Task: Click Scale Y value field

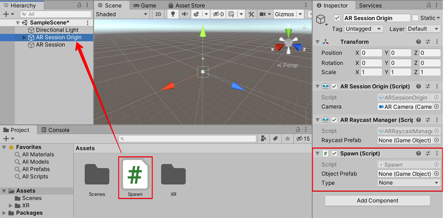Action: [401, 72]
